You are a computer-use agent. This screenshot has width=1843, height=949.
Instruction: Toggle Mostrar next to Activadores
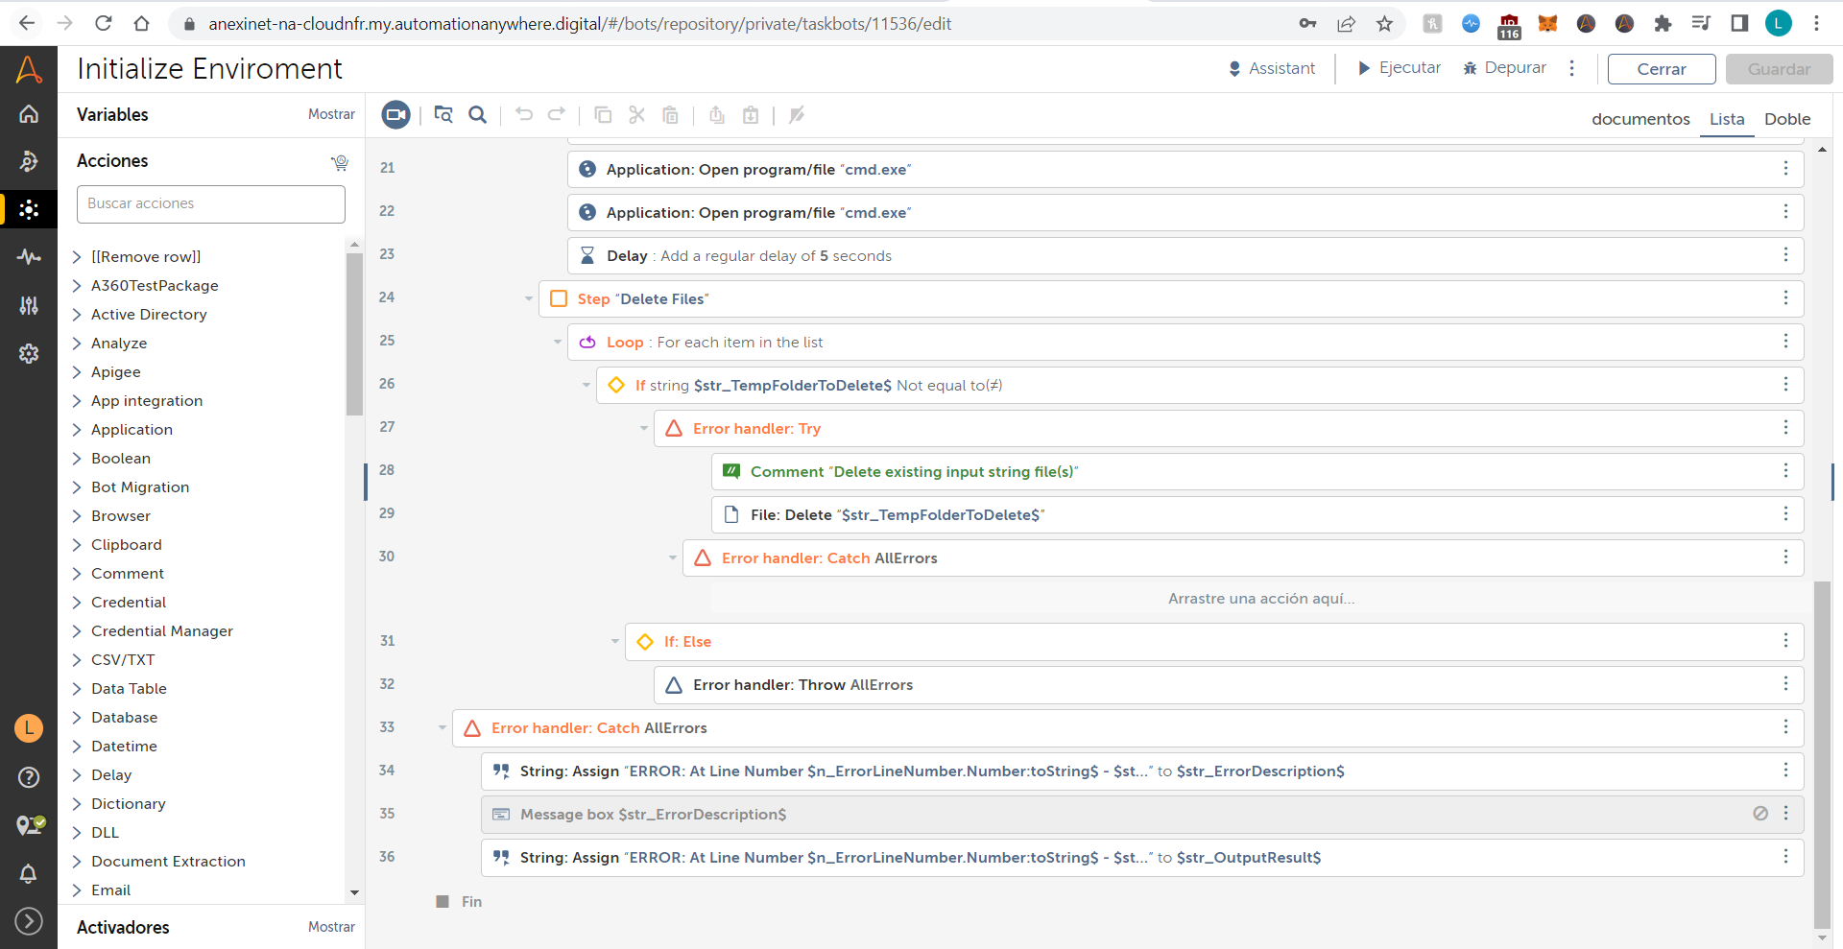tap(331, 927)
